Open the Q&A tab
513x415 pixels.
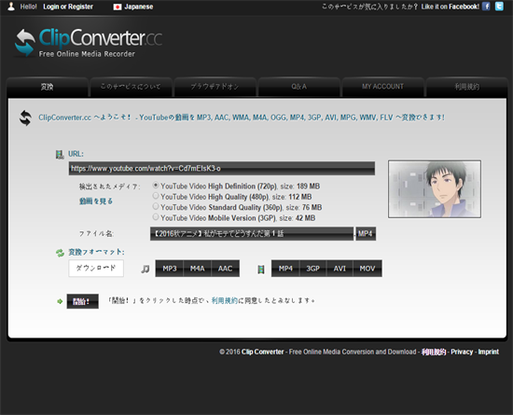[x=299, y=87]
